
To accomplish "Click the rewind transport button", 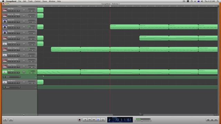I will point(89,120).
